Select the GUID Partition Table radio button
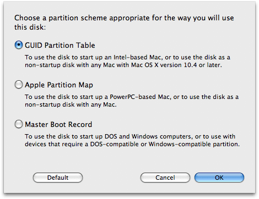The height and width of the screenshot is (199, 259). (x=19, y=45)
